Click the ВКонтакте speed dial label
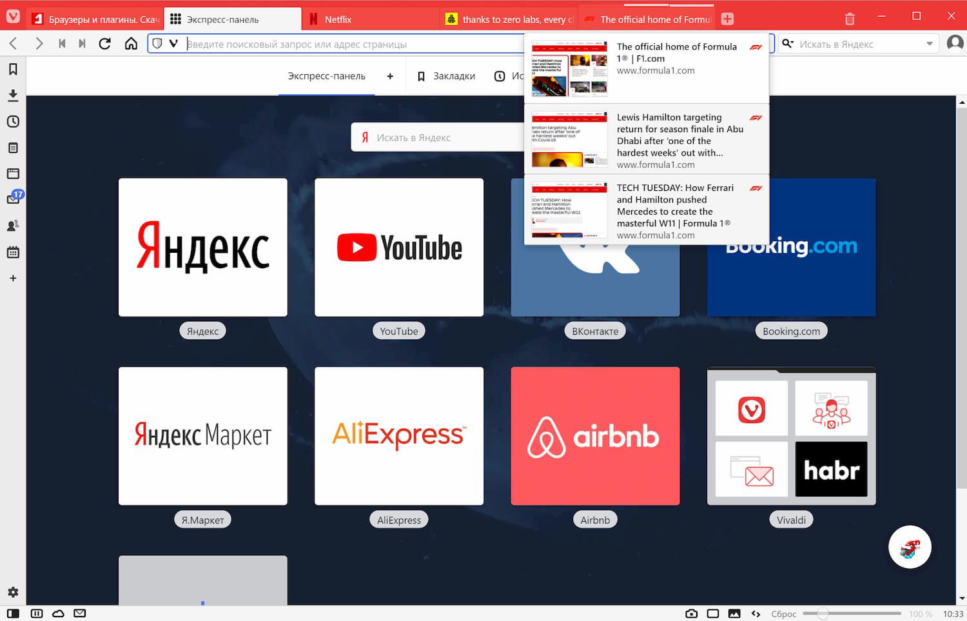This screenshot has width=967, height=621. [x=595, y=331]
